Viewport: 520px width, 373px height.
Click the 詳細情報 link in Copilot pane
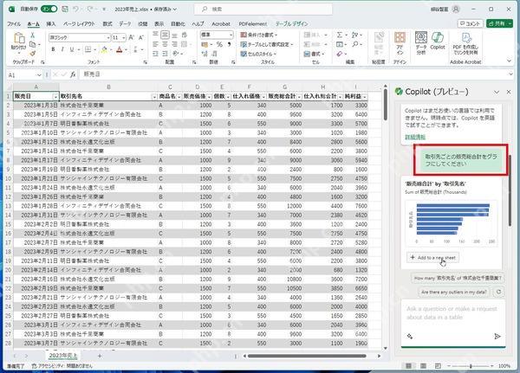click(x=415, y=137)
